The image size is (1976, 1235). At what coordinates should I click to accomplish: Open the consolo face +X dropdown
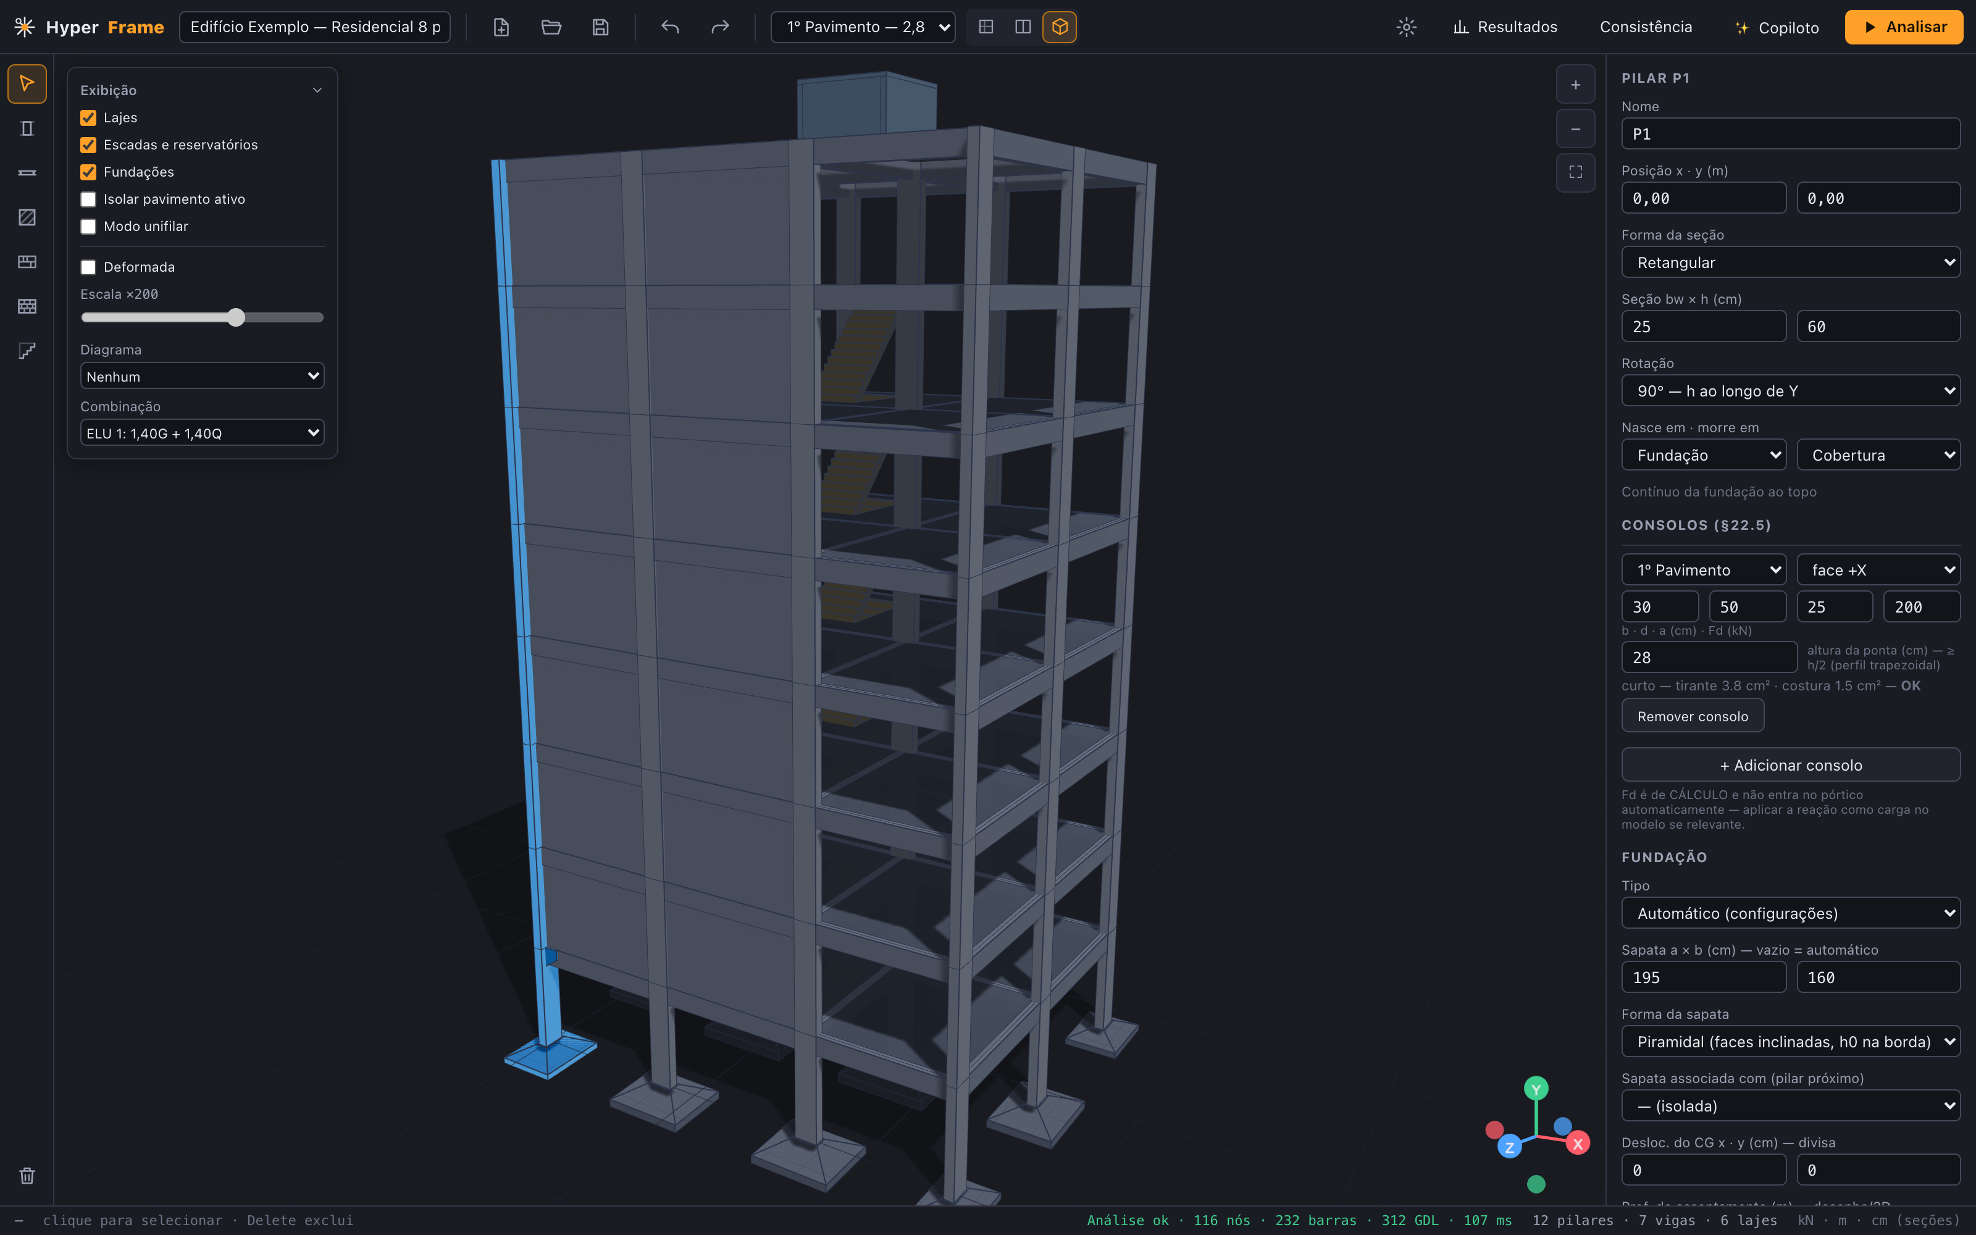pyautogui.click(x=1879, y=570)
